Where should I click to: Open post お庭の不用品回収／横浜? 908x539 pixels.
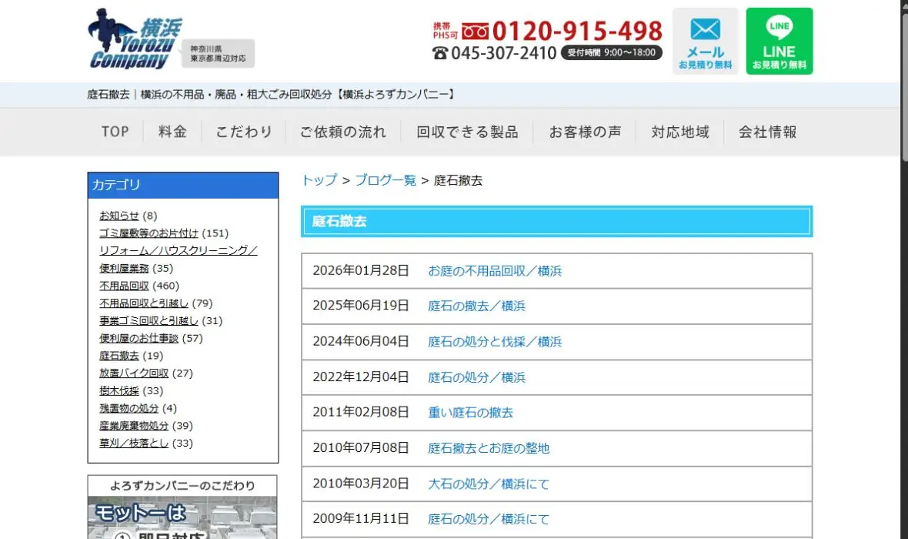(x=495, y=271)
